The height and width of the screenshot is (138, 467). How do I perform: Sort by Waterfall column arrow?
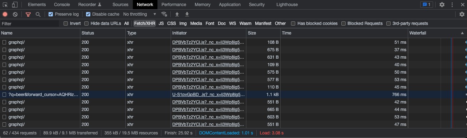(x=463, y=33)
